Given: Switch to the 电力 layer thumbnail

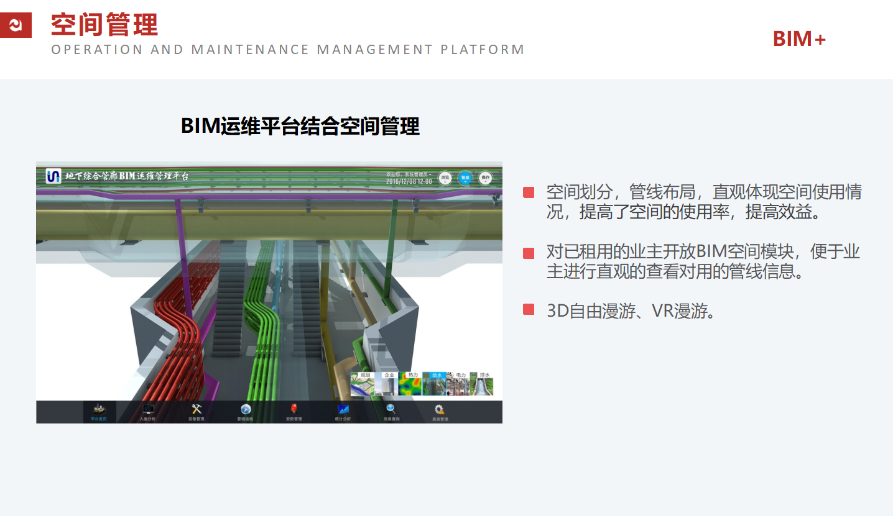Looking at the screenshot, I should pyautogui.click(x=458, y=384).
